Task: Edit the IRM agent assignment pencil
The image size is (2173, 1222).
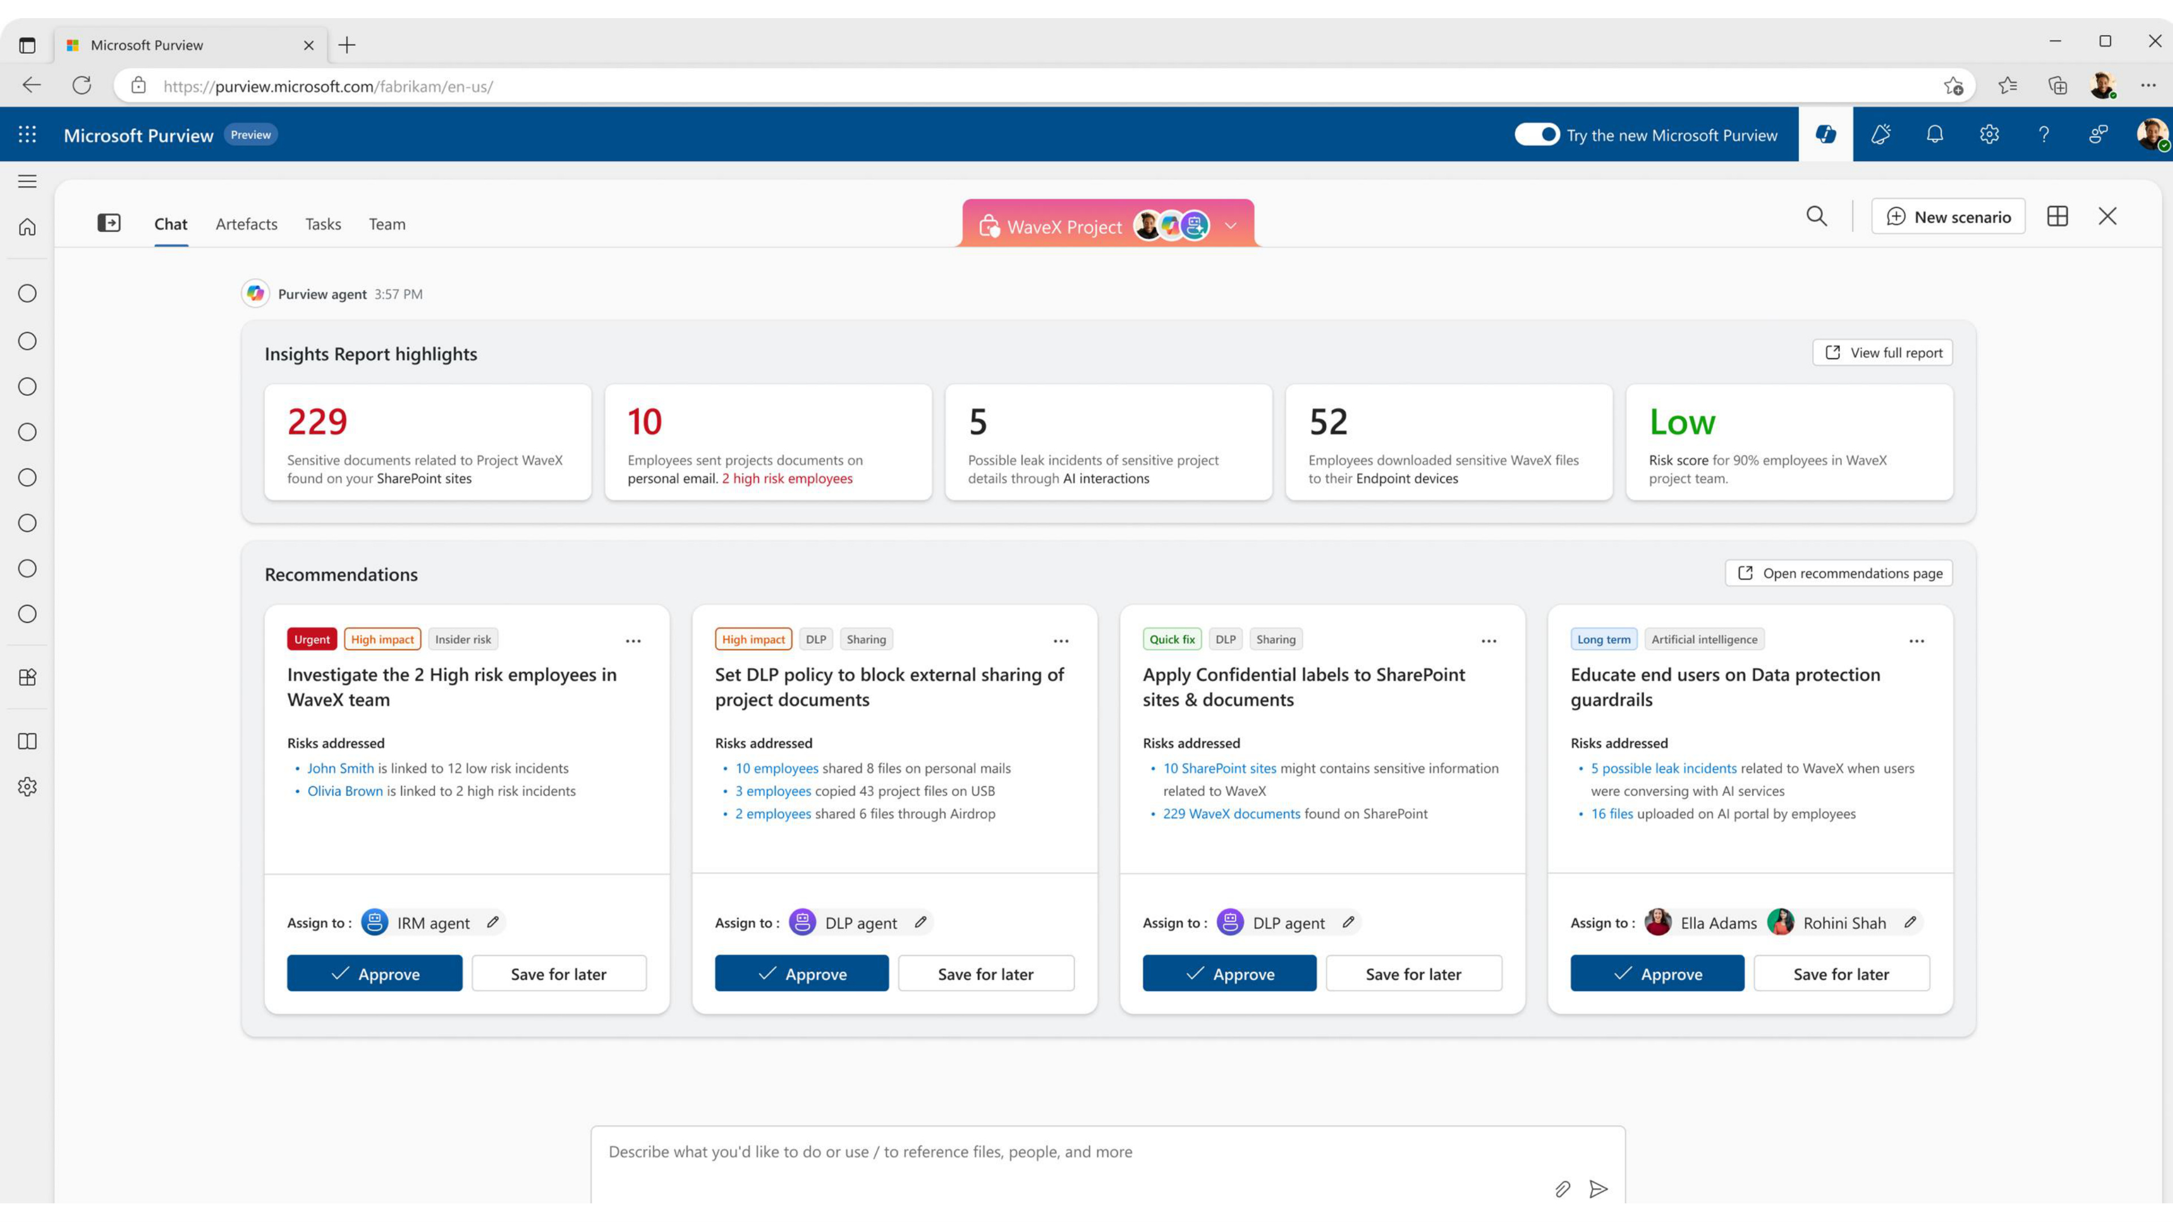Action: tap(493, 922)
